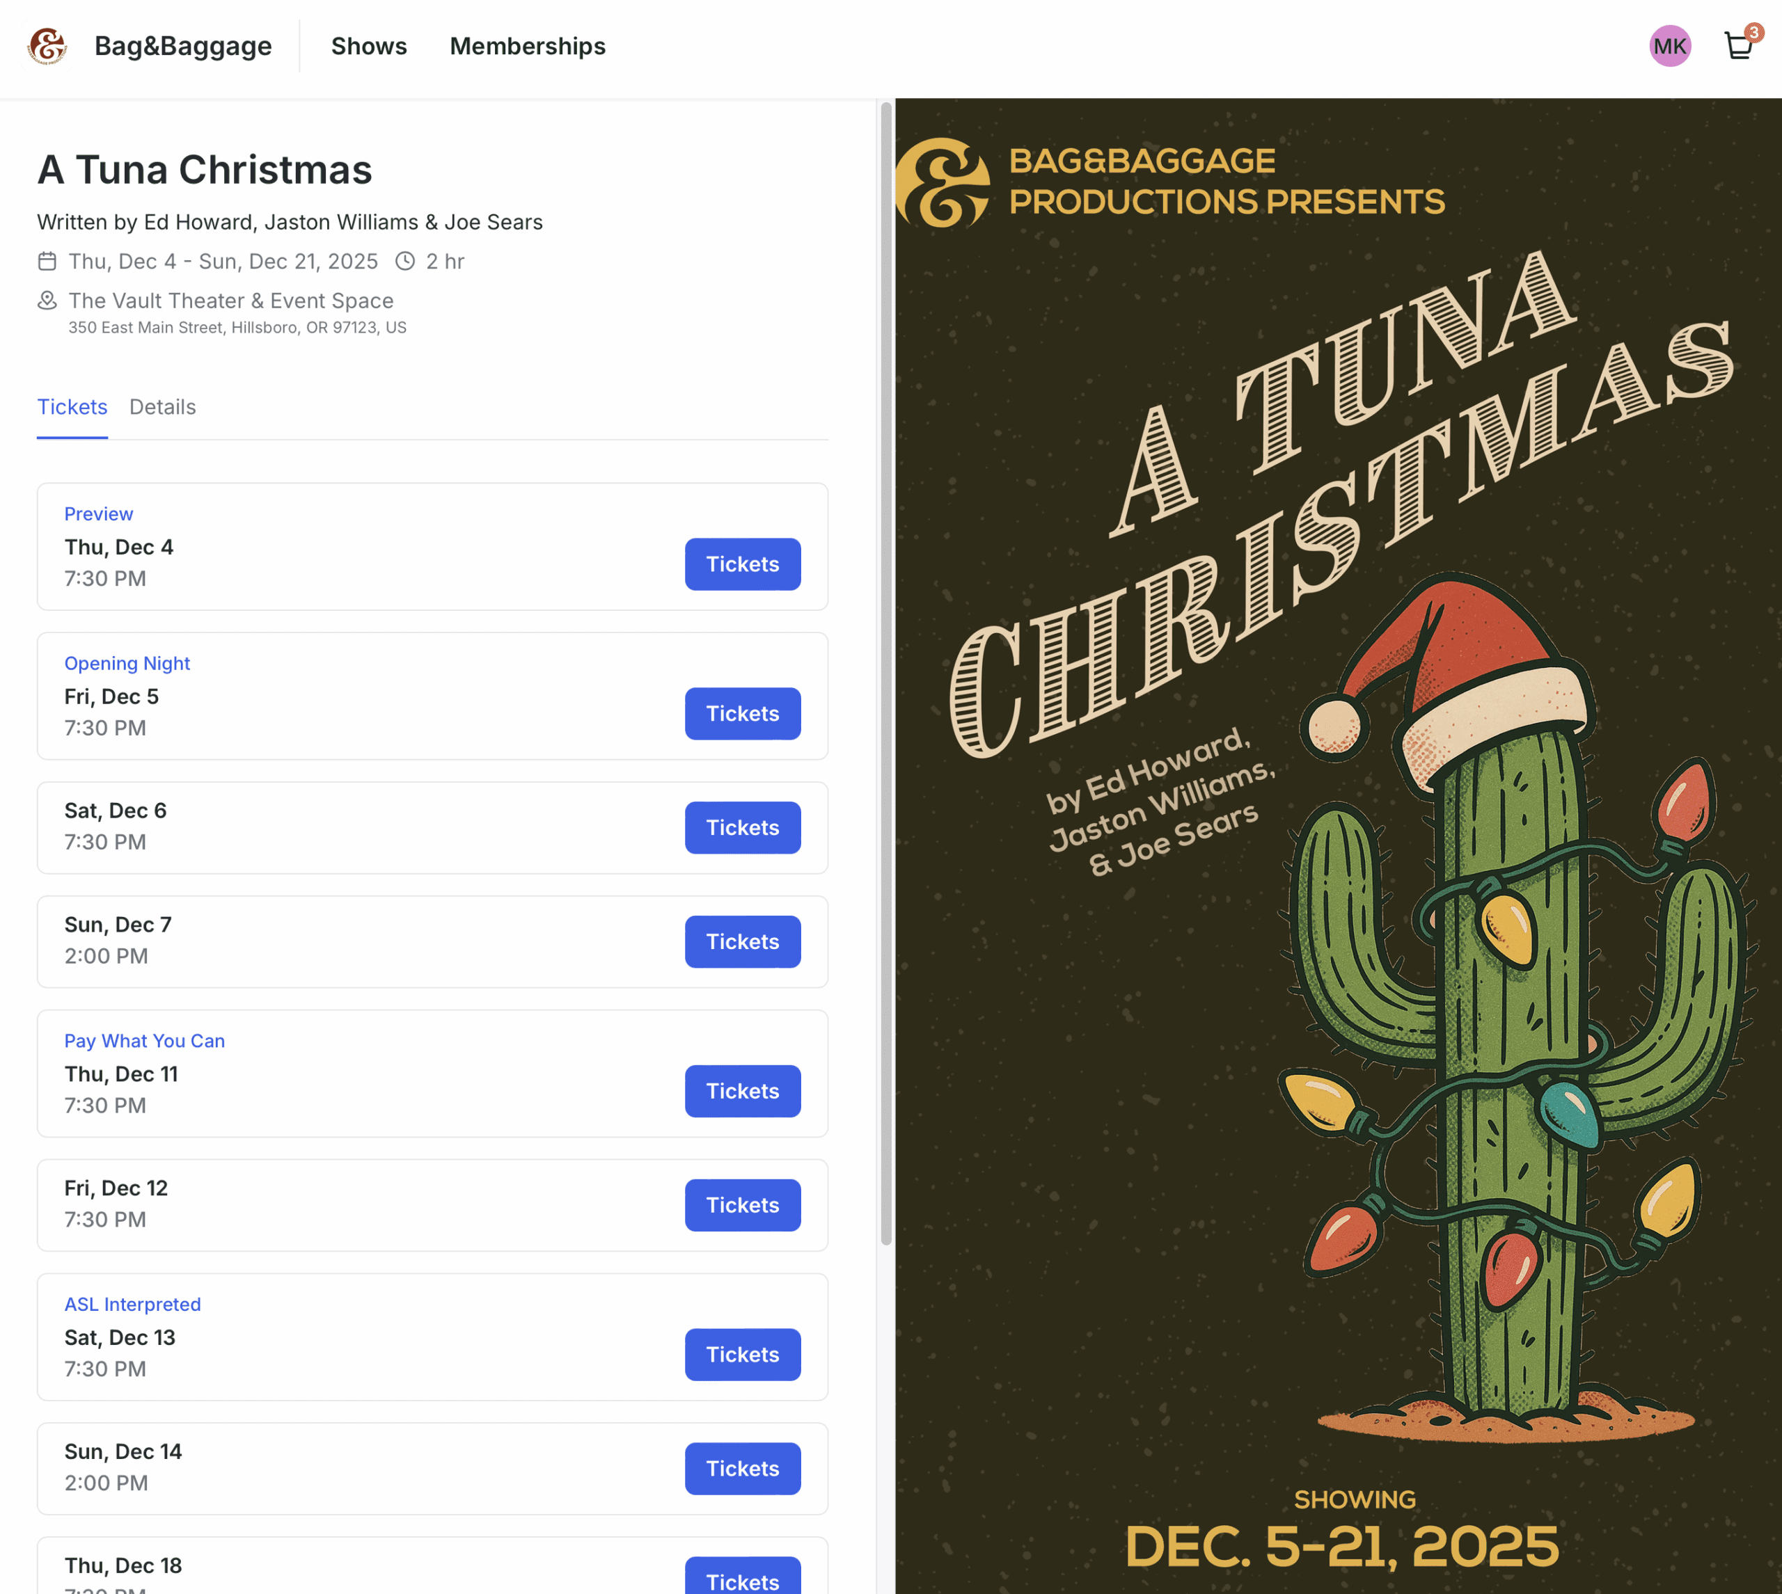Screen dimensions: 1782x1594
Task: Switch to the Details tab
Action: (162, 407)
